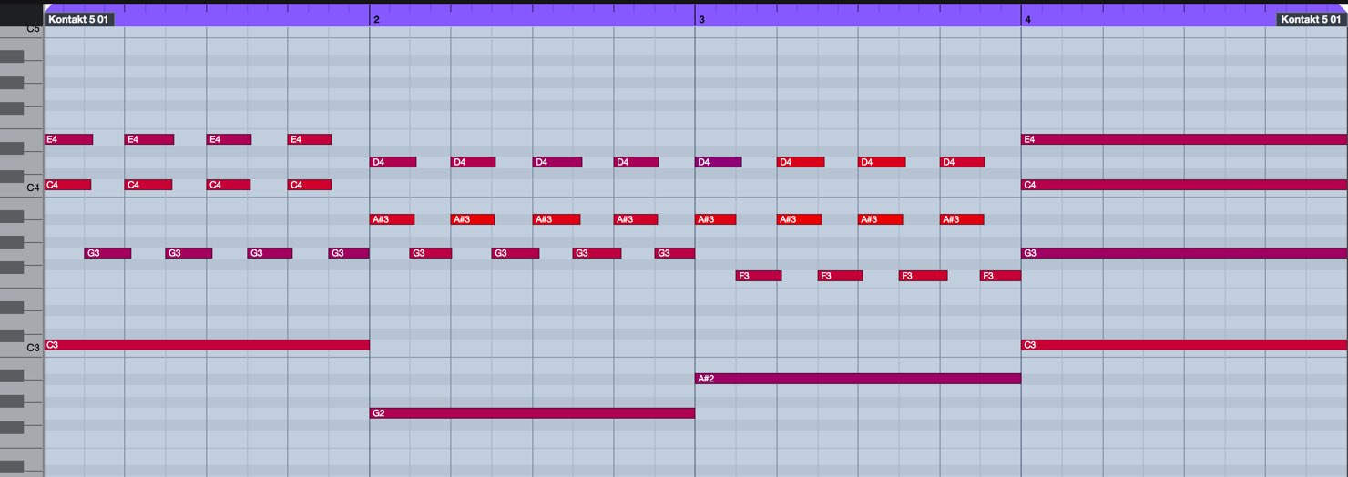Select the third A#3 note in bar 3
Image resolution: width=1348 pixels, height=477 pixels.
pos(881,219)
